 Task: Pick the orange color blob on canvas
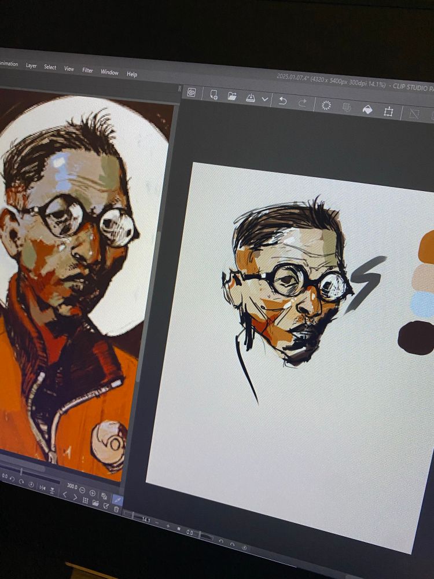coord(428,247)
